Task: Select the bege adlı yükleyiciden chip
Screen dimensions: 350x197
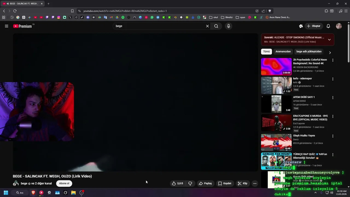Action: (309, 51)
